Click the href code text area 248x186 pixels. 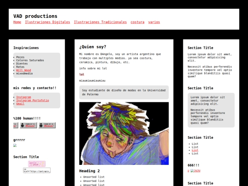click(37, 170)
